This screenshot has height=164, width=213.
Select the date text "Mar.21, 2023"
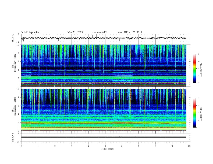(75, 32)
